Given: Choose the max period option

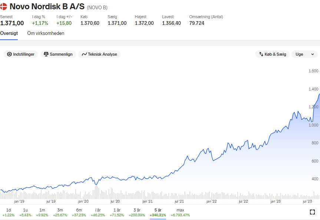Looking at the screenshot, I should pyautogui.click(x=180, y=213).
